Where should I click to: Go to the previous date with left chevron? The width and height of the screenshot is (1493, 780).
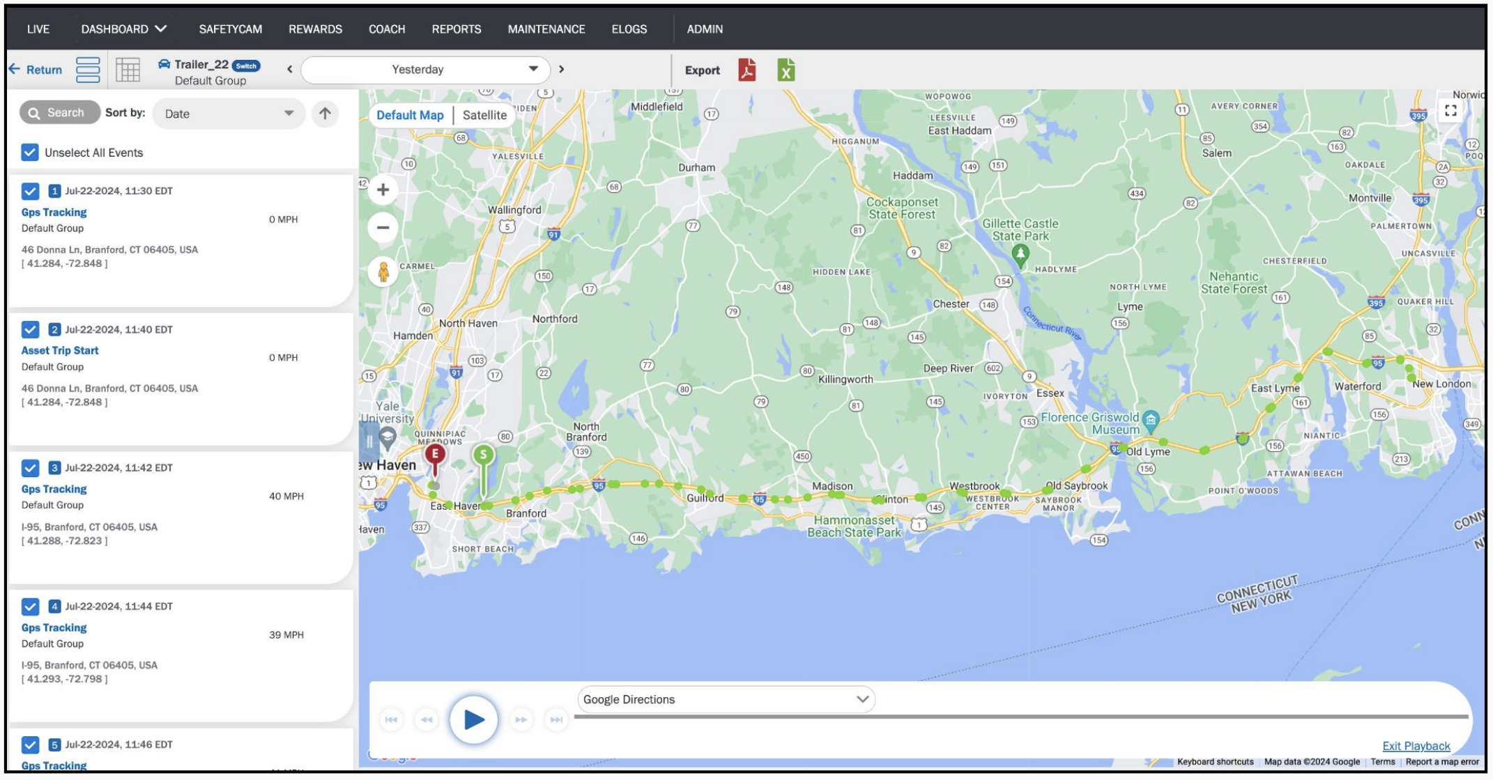pyautogui.click(x=289, y=69)
